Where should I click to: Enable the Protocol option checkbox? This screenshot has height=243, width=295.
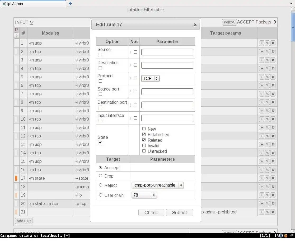point(100,81)
